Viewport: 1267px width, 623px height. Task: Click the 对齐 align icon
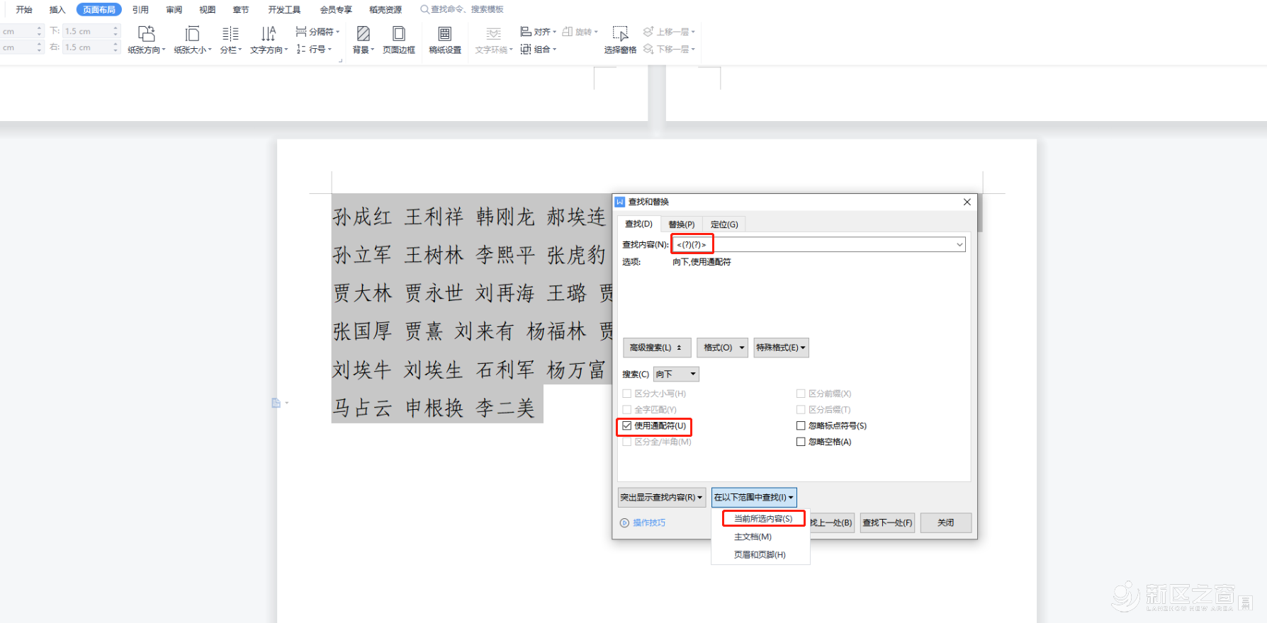tap(526, 31)
